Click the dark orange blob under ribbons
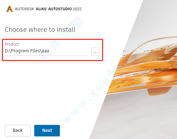The width and height of the screenshot is (177, 139). point(159,91)
